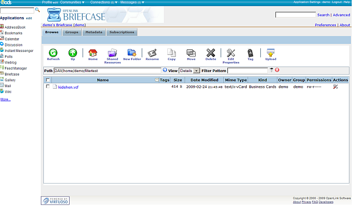Open the Shared Resources icon

click(112, 52)
